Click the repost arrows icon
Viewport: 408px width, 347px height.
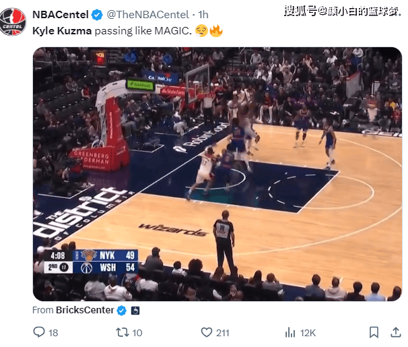pyautogui.click(x=123, y=332)
